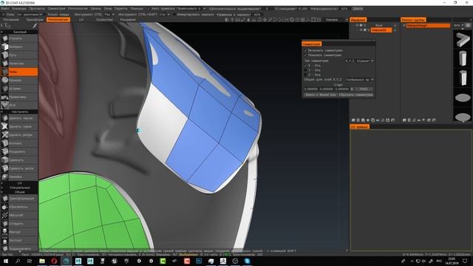Click the Импорт tool
Image resolution: width=473 pixels, height=266 pixels.
tap(19, 232)
